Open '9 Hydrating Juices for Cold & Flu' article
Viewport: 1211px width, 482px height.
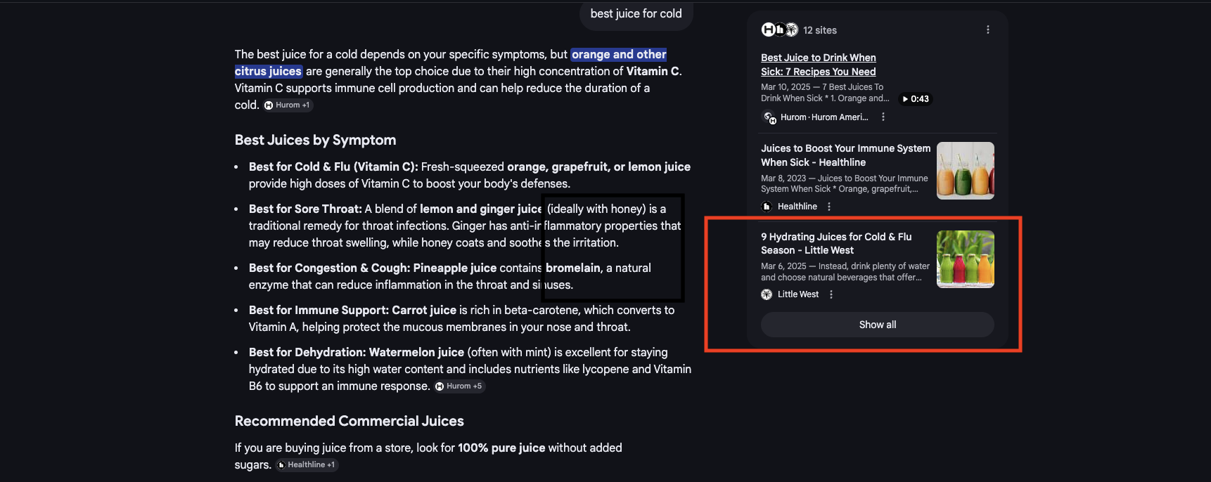click(835, 243)
